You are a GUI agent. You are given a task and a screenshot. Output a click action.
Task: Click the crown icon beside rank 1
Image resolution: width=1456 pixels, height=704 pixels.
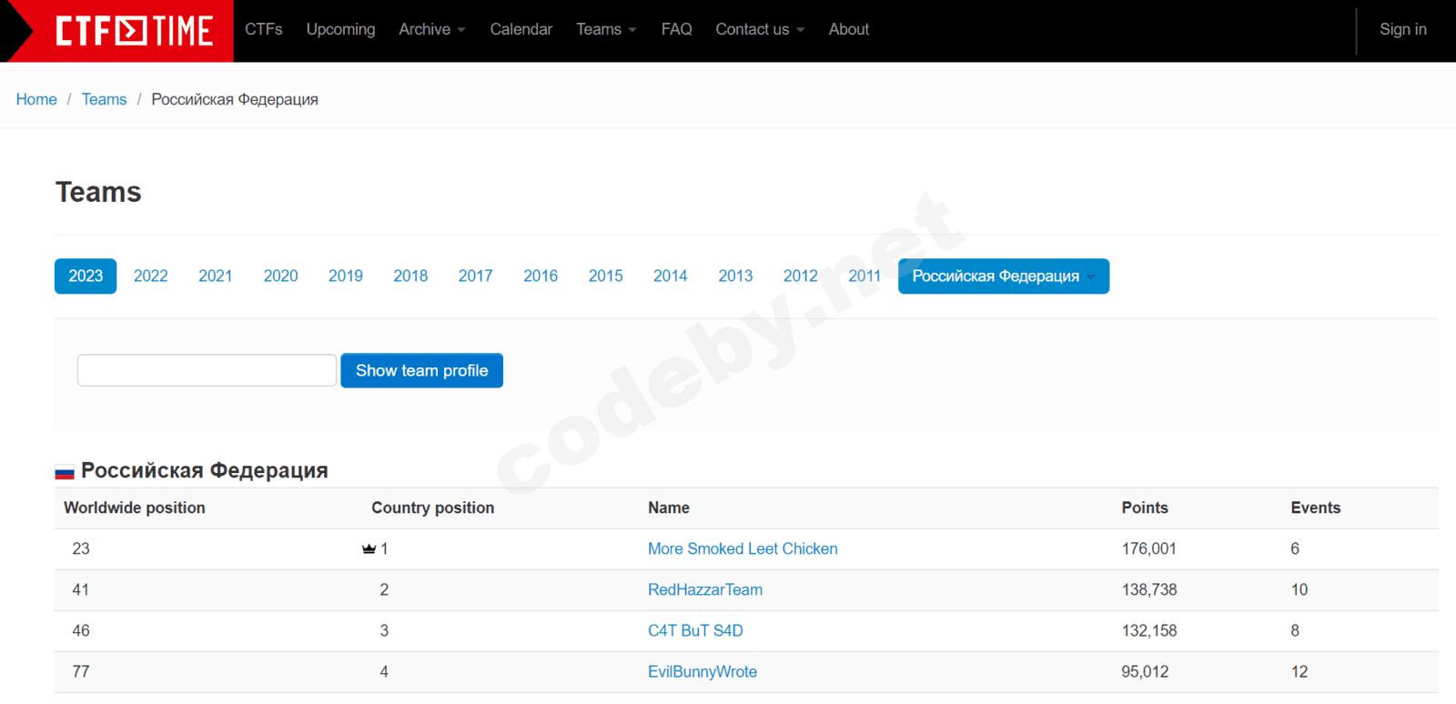[369, 549]
